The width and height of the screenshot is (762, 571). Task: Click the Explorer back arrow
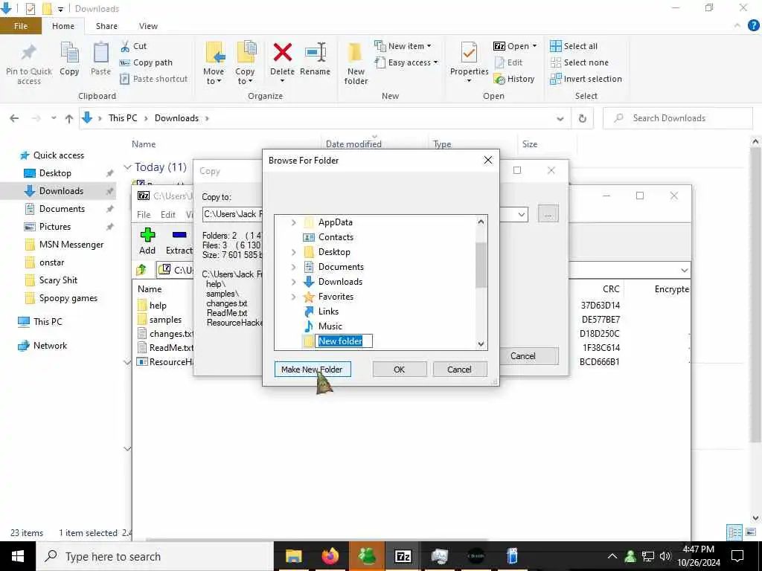click(x=15, y=118)
